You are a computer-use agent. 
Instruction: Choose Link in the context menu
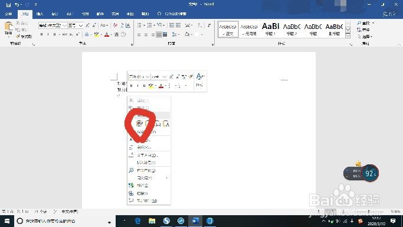149,193
